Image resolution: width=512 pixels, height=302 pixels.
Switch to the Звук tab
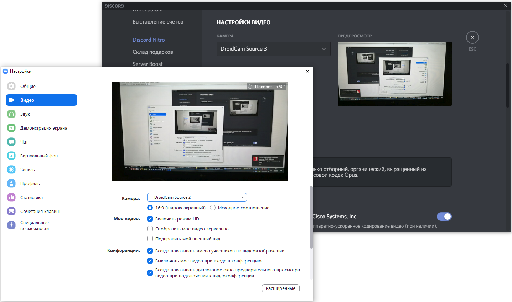pyautogui.click(x=41, y=114)
